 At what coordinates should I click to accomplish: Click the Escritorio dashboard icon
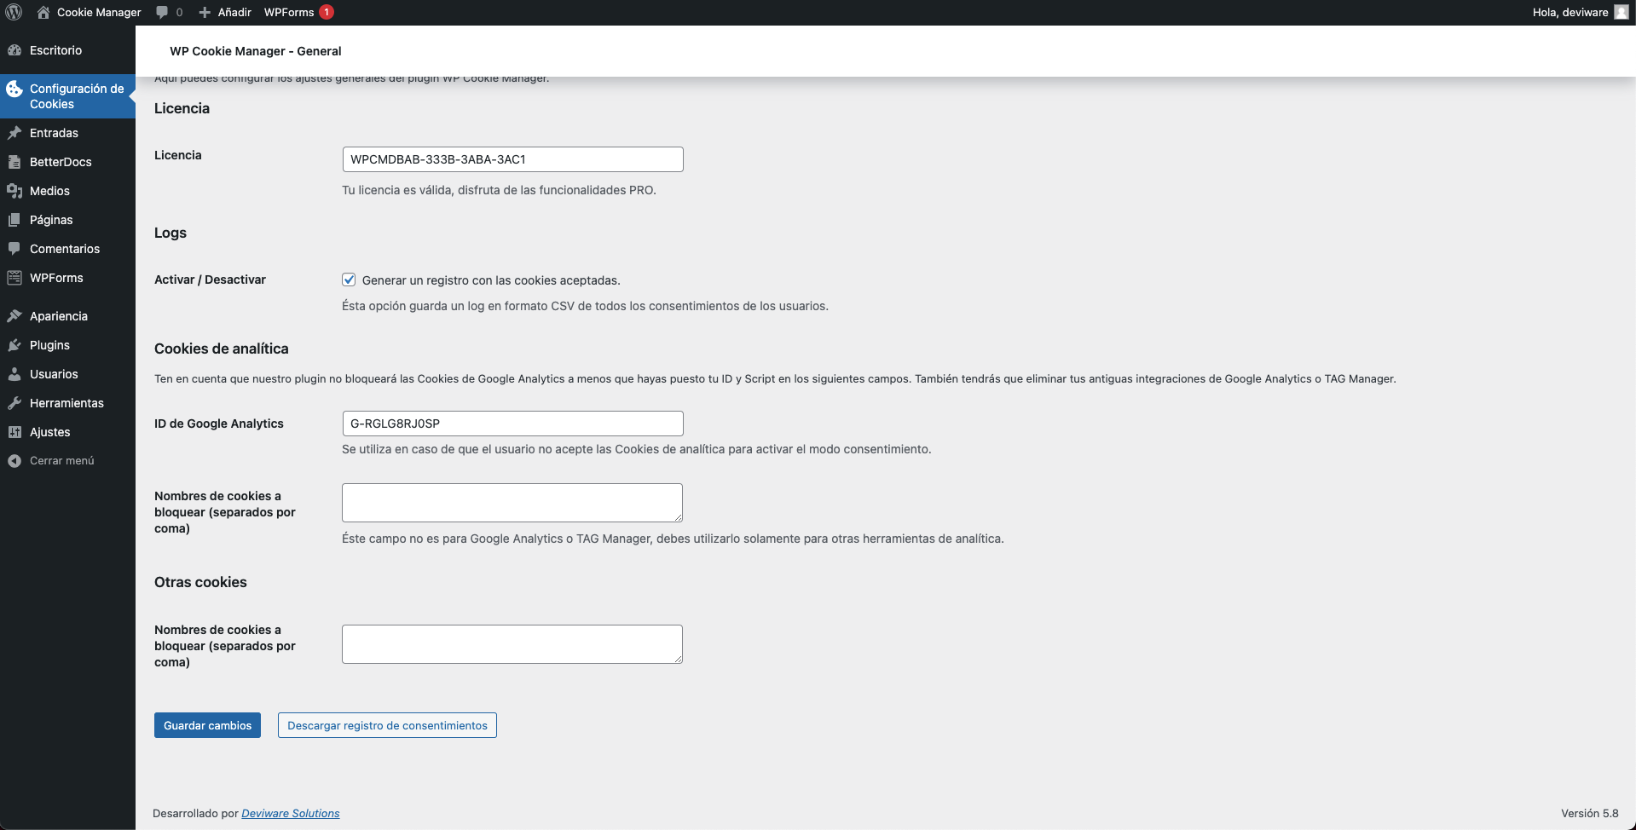[14, 50]
